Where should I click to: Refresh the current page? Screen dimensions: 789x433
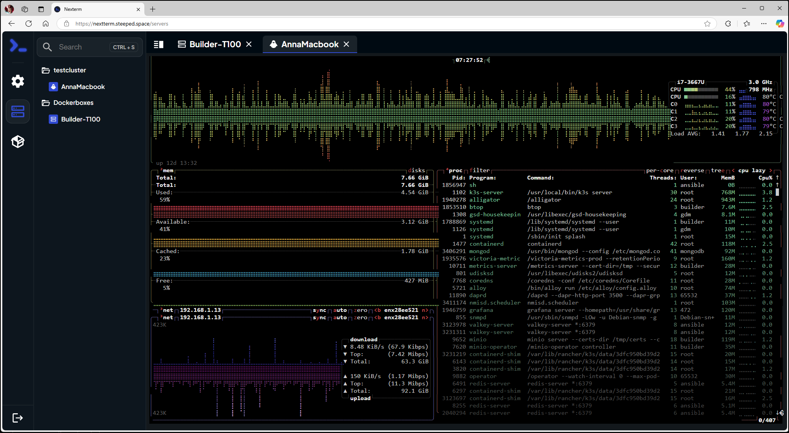[x=29, y=24]
